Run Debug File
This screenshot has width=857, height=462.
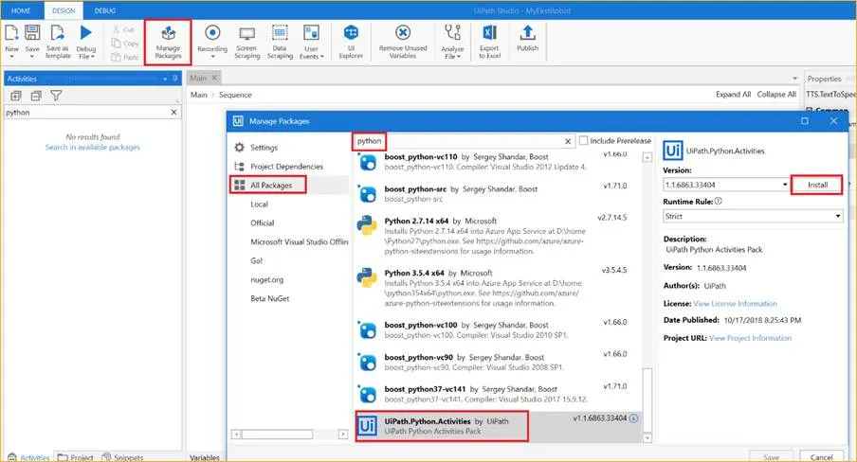point(86,42)
